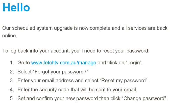Click "Go to" text before the link
Screen dimensions: 170x106
point(24,63)
